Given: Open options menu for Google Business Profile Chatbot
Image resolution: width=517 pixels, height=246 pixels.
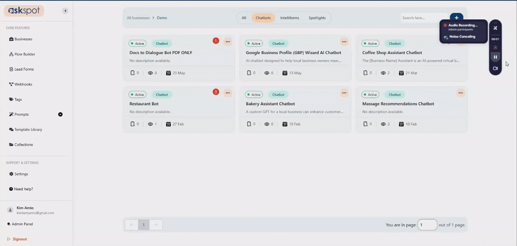Looking at the screenshot, I should [344, 41].
